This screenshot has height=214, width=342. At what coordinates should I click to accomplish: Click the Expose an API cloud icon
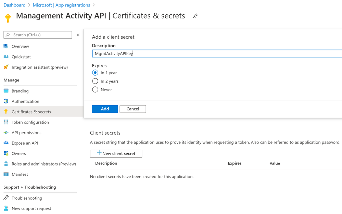6,143
